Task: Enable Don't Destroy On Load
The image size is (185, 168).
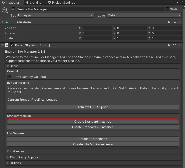Action: 9,77
